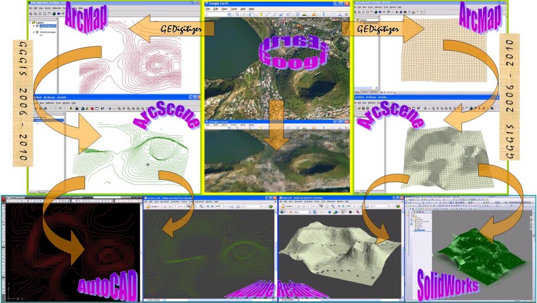Toggle the sidebar icon in upper Google Earth toolbar
This screenshot has width=537, height=303.
click(251, 15)
